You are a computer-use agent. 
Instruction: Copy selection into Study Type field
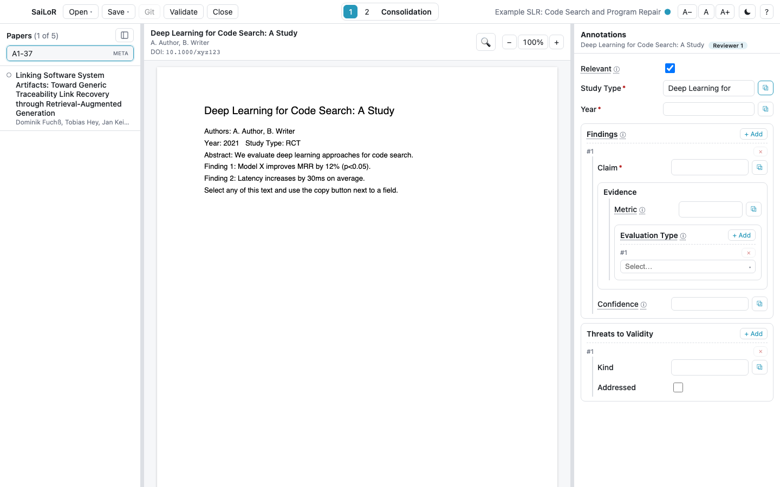[765, 88]
